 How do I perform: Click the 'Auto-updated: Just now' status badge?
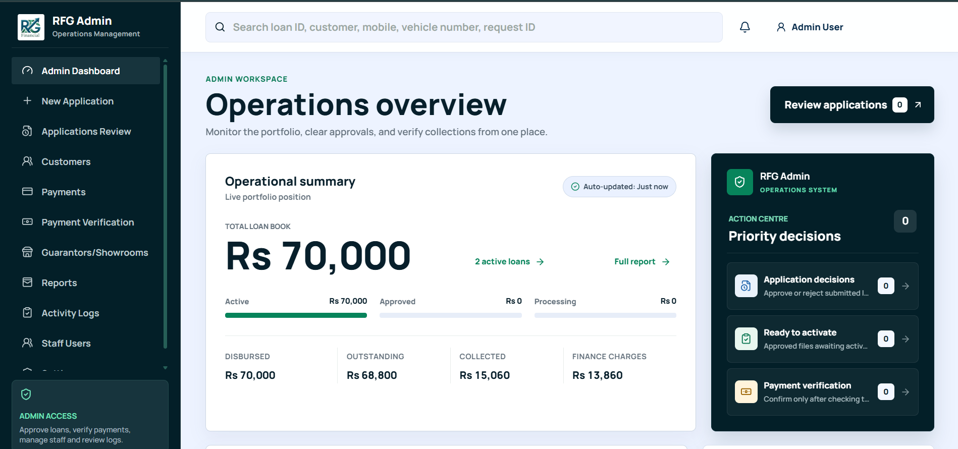coord(619,187)
